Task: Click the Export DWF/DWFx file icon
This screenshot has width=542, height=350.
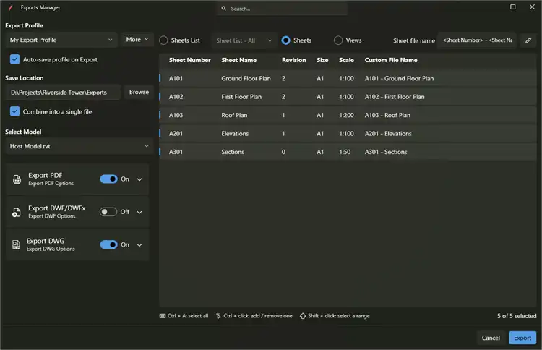Action: 16,212
